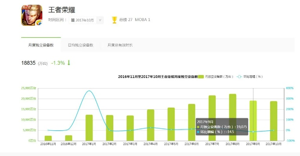Click the 400% right axis label
Viewport: 300px width, 156px height.
[x=290, y=88]
